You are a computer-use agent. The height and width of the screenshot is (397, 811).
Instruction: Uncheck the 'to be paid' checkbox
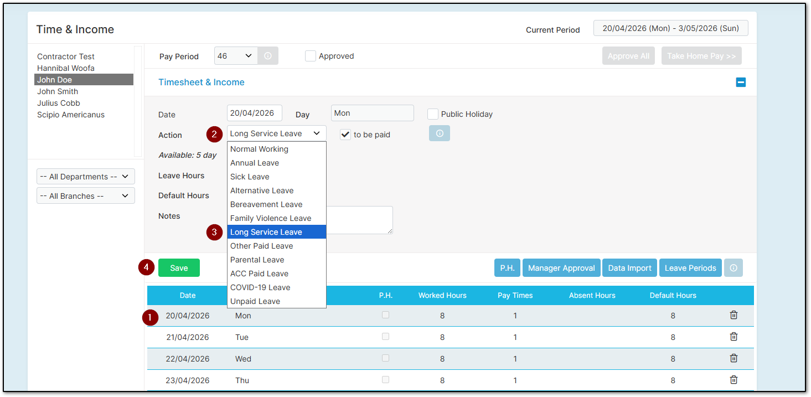345,135
